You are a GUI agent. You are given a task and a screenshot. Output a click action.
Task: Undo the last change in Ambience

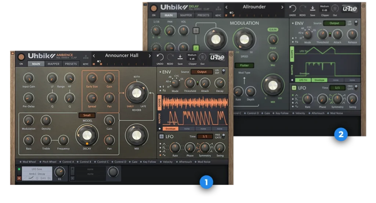point(160,57)
